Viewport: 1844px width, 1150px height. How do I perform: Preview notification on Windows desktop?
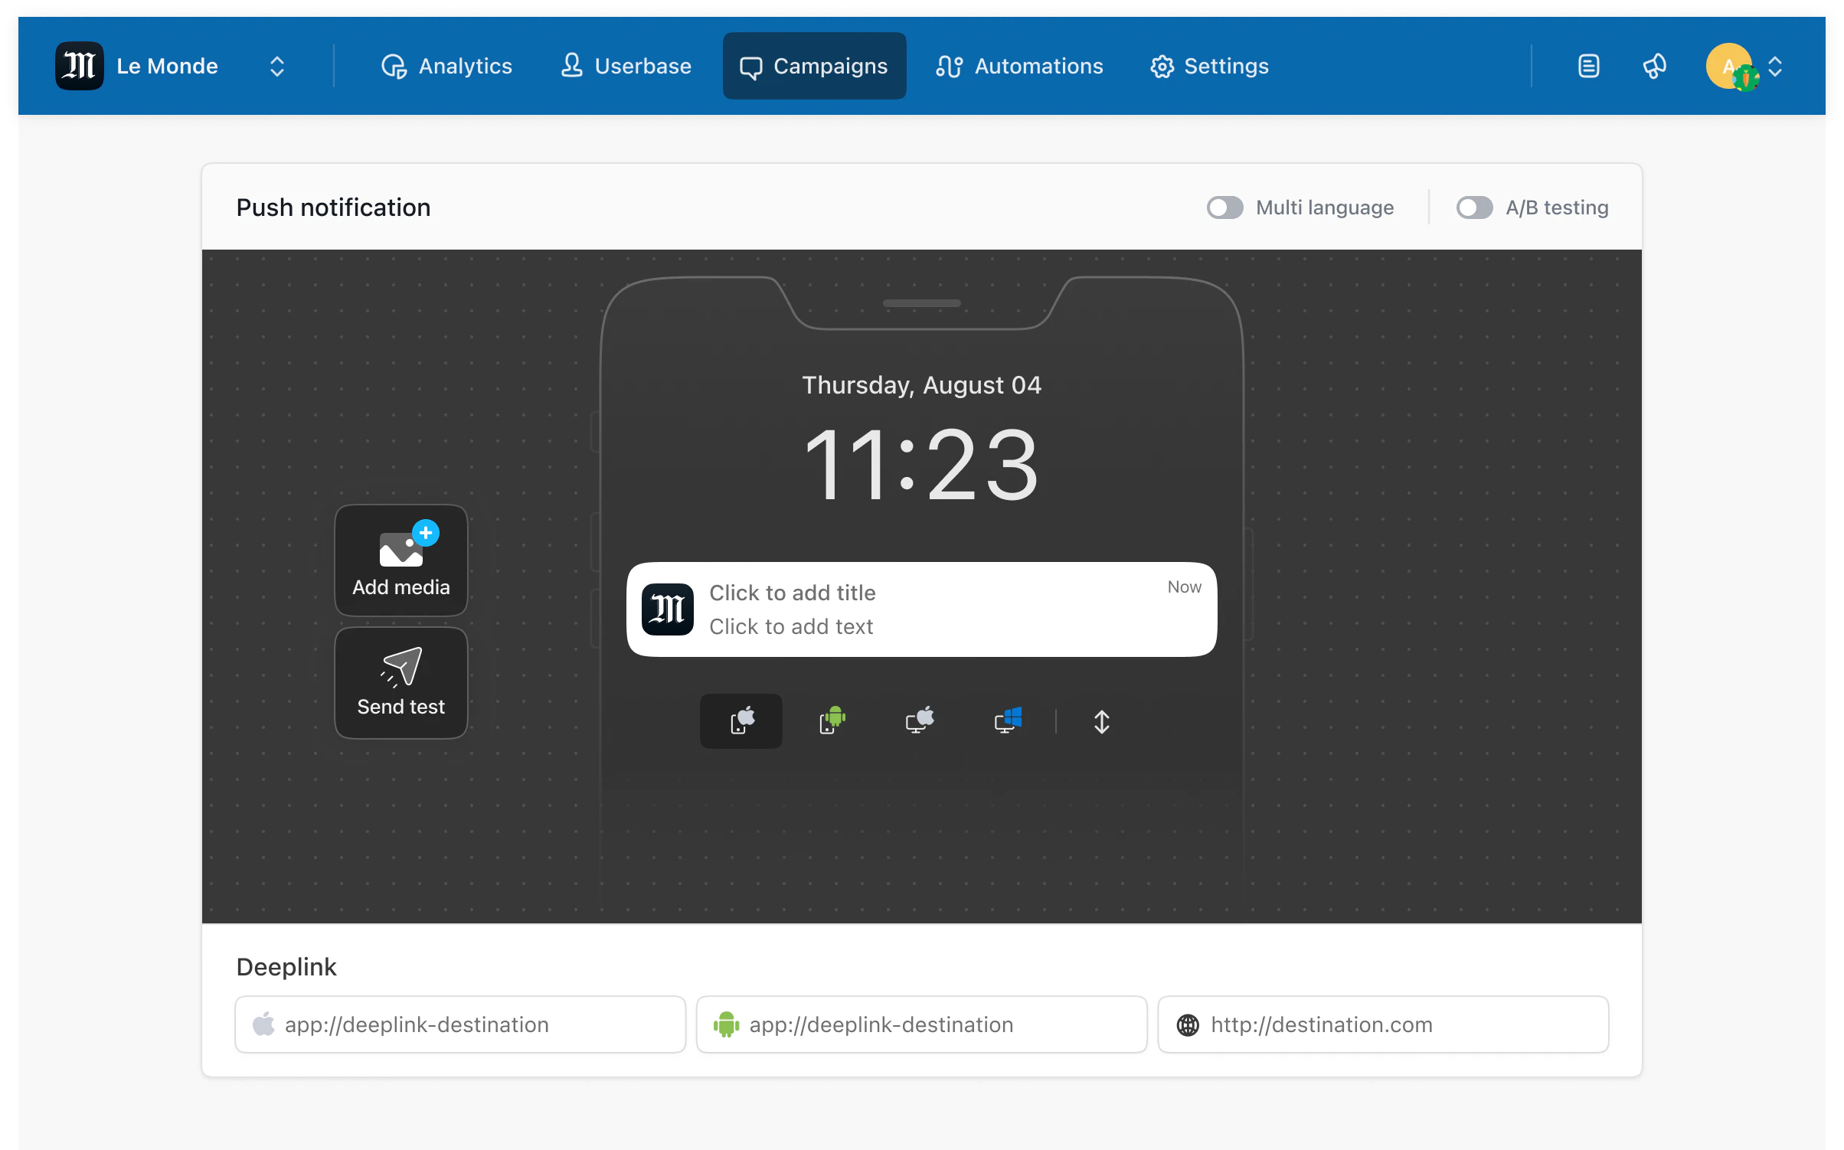point(1009,720)
